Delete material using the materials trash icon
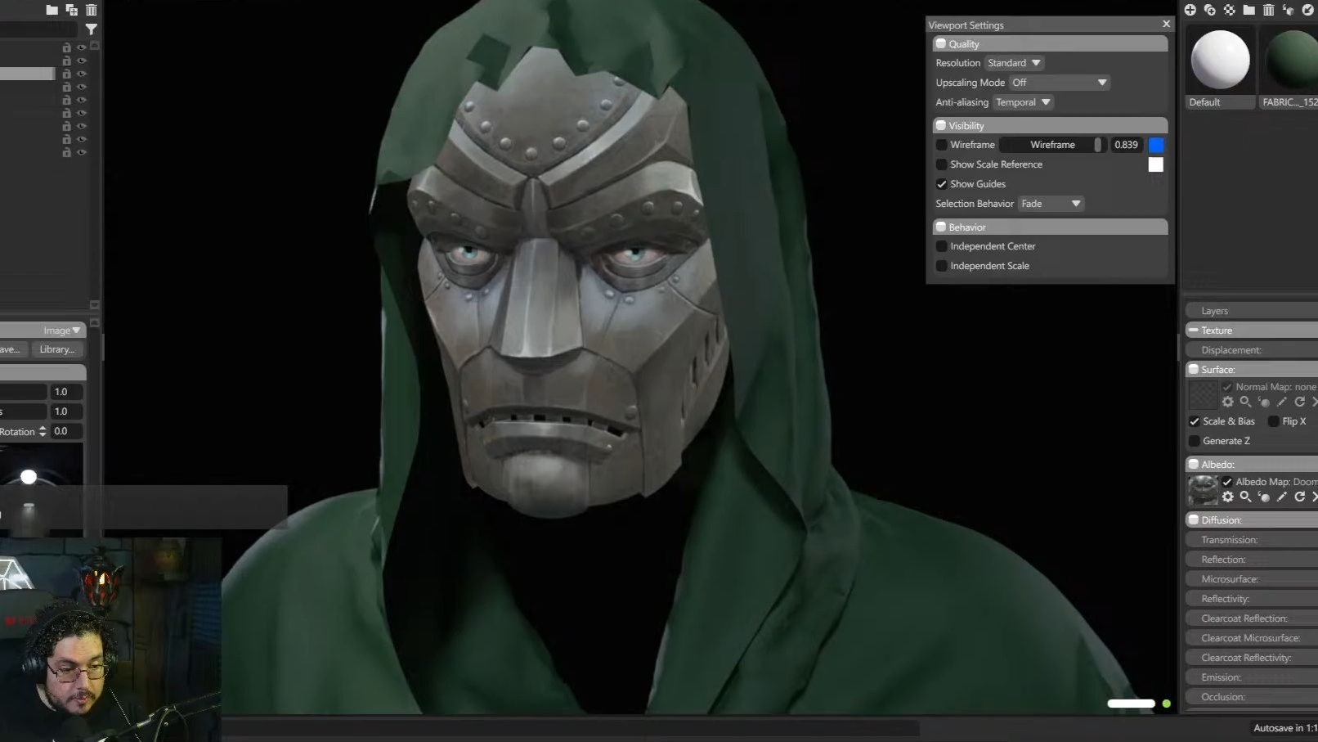 1269,10
